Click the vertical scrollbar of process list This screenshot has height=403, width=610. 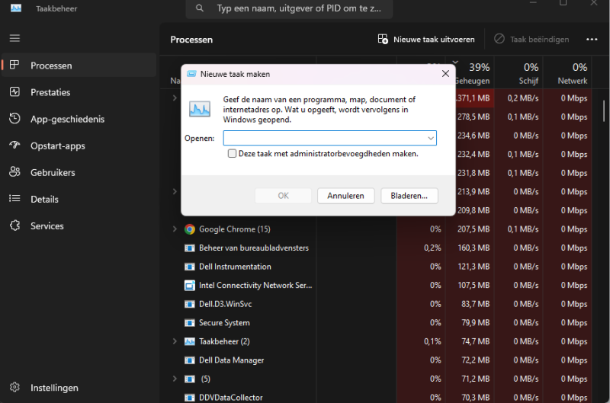point(604,110)
